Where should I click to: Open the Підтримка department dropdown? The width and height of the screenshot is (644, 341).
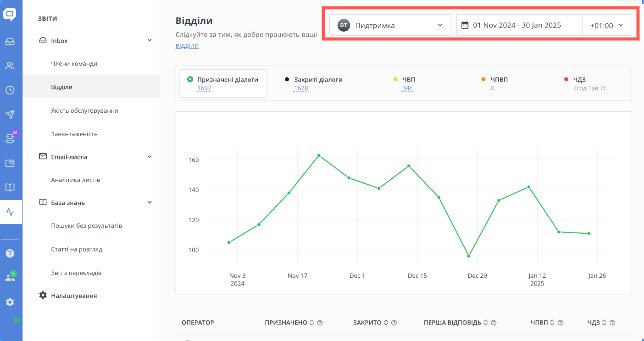coord(390,25)
